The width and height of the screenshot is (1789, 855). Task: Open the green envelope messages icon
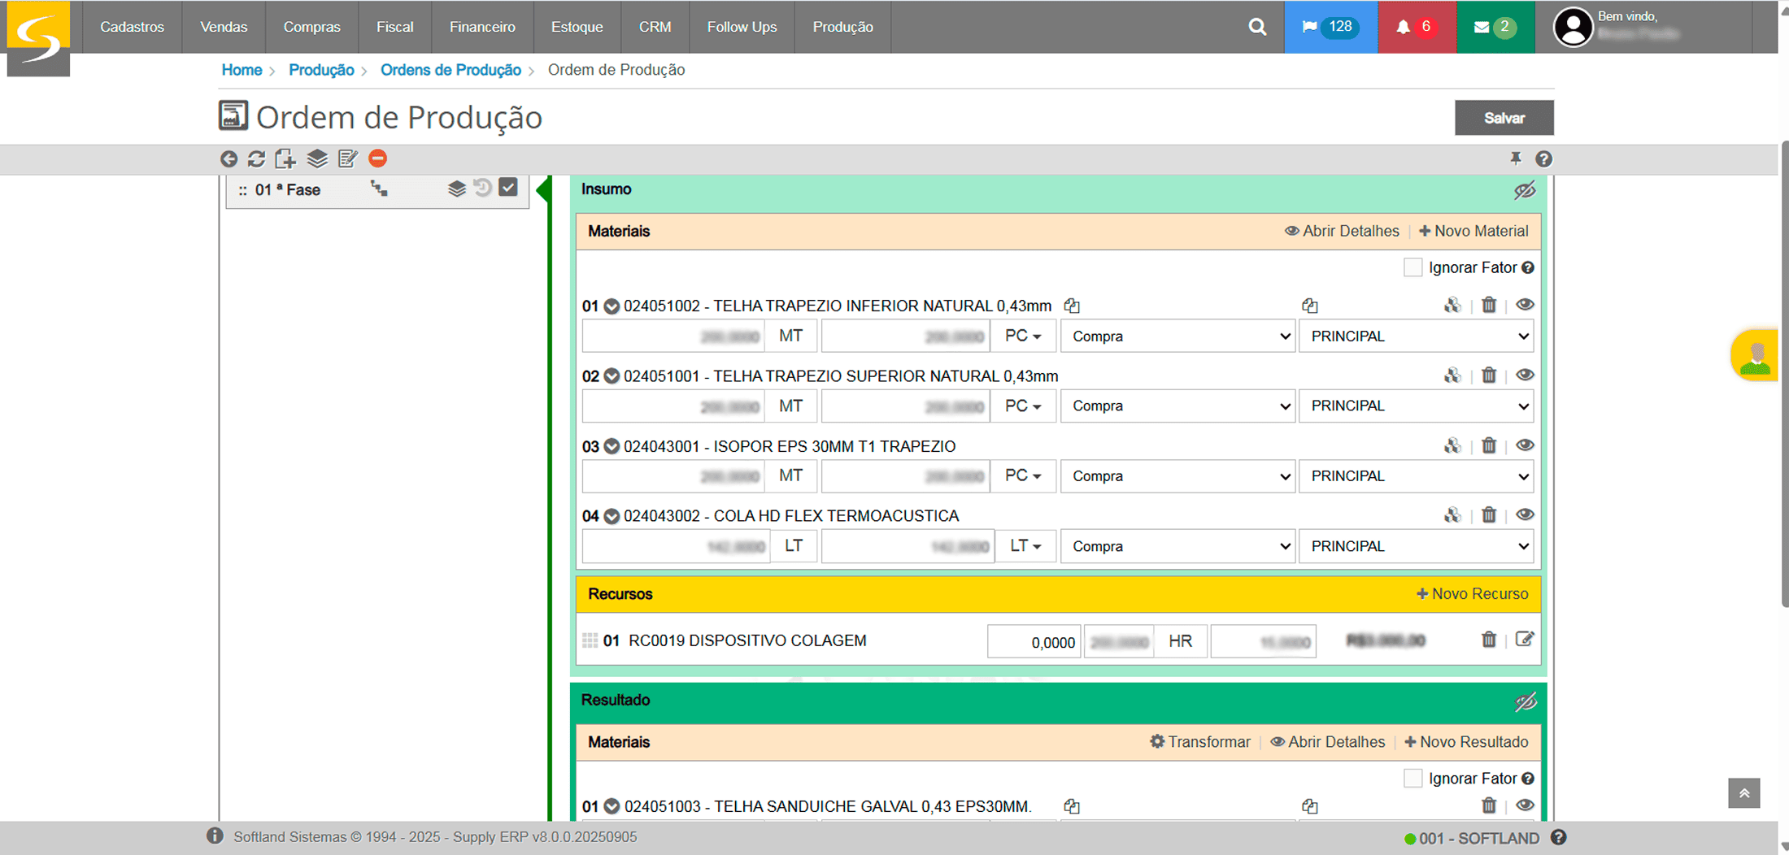(x=1495, y=27)
